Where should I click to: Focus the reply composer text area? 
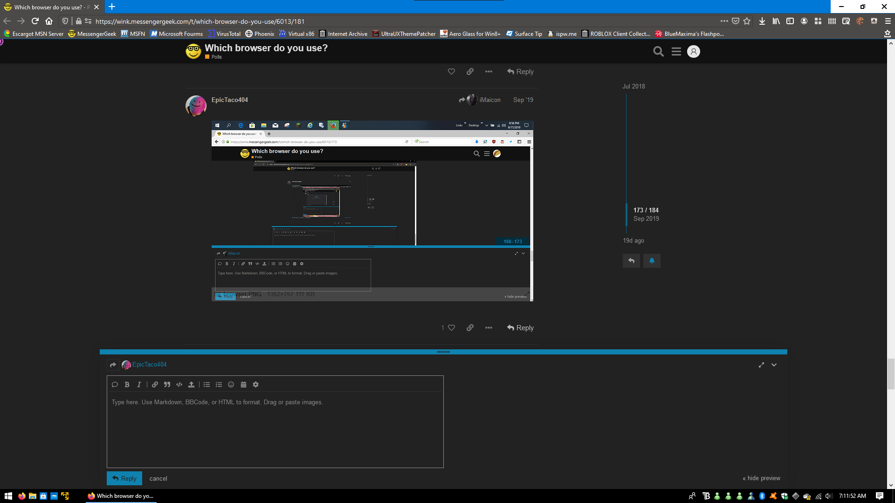275,429
